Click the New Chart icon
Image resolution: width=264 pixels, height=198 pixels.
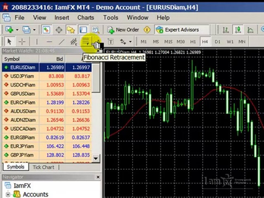[x=9, y=30]
